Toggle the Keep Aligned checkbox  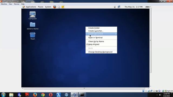point(87,44)
